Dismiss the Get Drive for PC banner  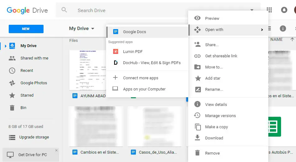57,150
